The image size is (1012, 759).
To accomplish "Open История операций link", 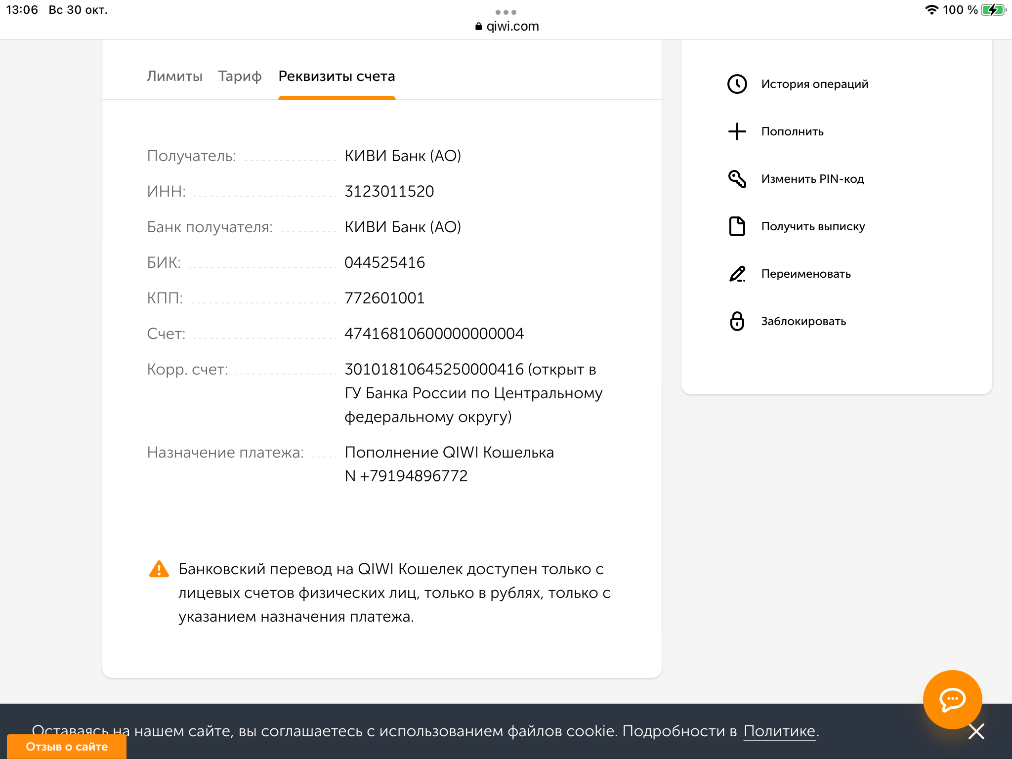I will point(814,84).
